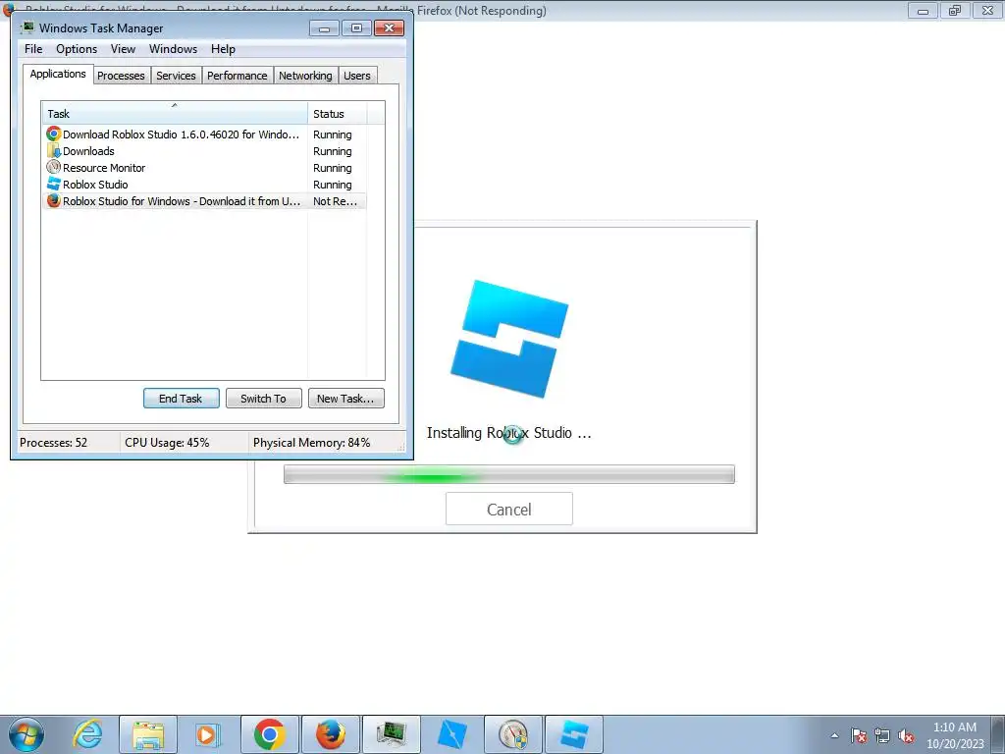Click the Task Manager taskbar button
This screenshot has width=1005, height=754.
(392, 734)
